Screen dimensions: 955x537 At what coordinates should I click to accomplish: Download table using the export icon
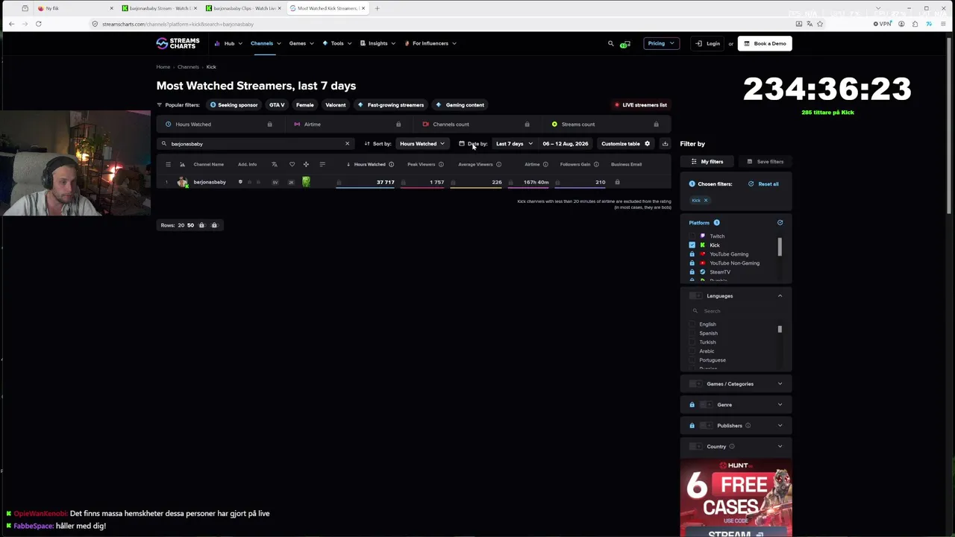tap(665, 143)
